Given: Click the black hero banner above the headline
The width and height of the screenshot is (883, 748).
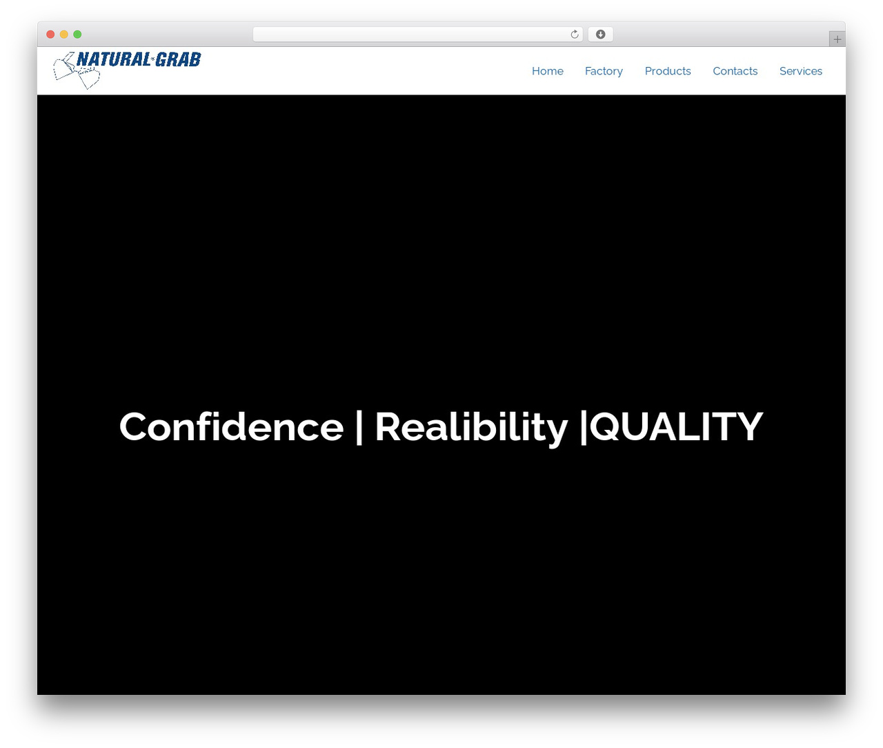Looking at the screenshot, I should (x=441, y=248).
